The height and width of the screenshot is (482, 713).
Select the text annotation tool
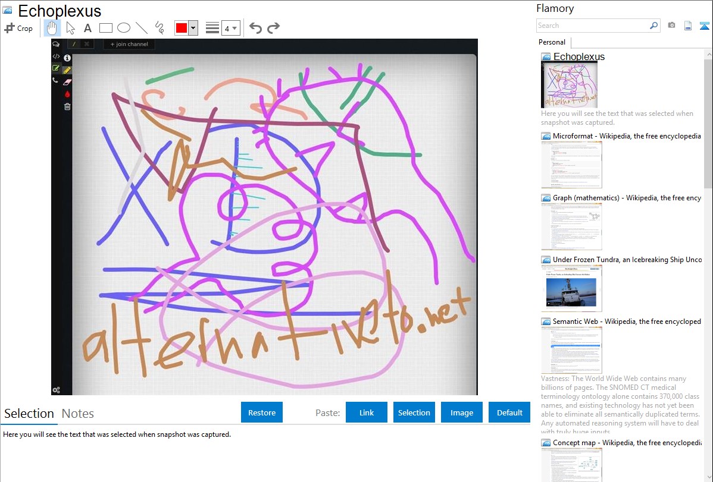click(x=87, y=28)
